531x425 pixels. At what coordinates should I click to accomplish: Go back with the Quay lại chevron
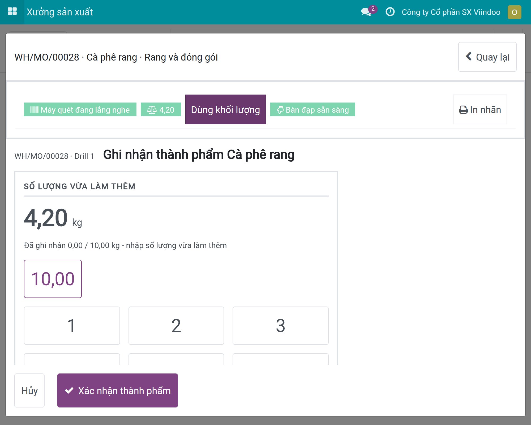469,57
